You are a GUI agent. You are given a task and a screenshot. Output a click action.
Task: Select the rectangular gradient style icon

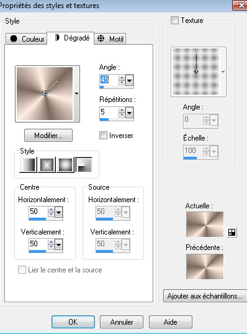47,165
